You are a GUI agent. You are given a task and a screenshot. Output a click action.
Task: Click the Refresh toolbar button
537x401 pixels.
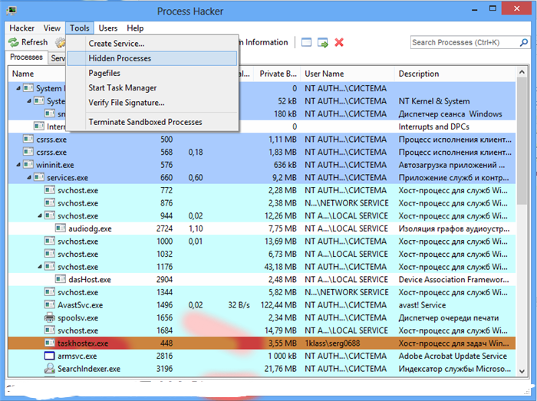(28, 42)
